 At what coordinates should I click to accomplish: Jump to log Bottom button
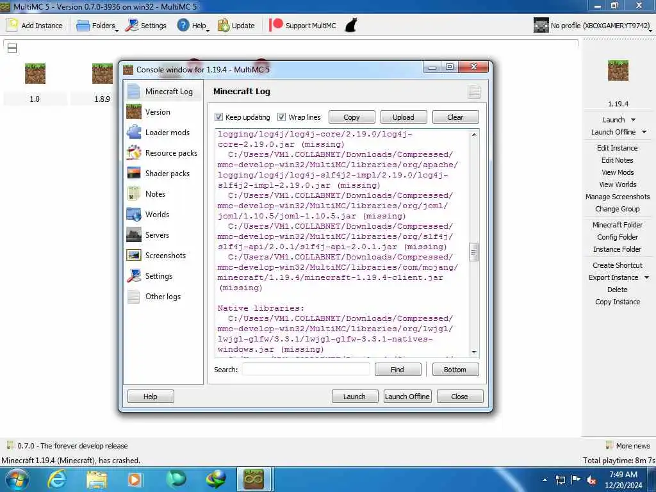[x=455, y=370]
